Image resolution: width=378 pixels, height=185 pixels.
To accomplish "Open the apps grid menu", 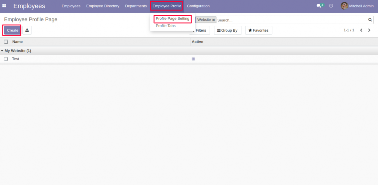I will click(x=4, y=6).
